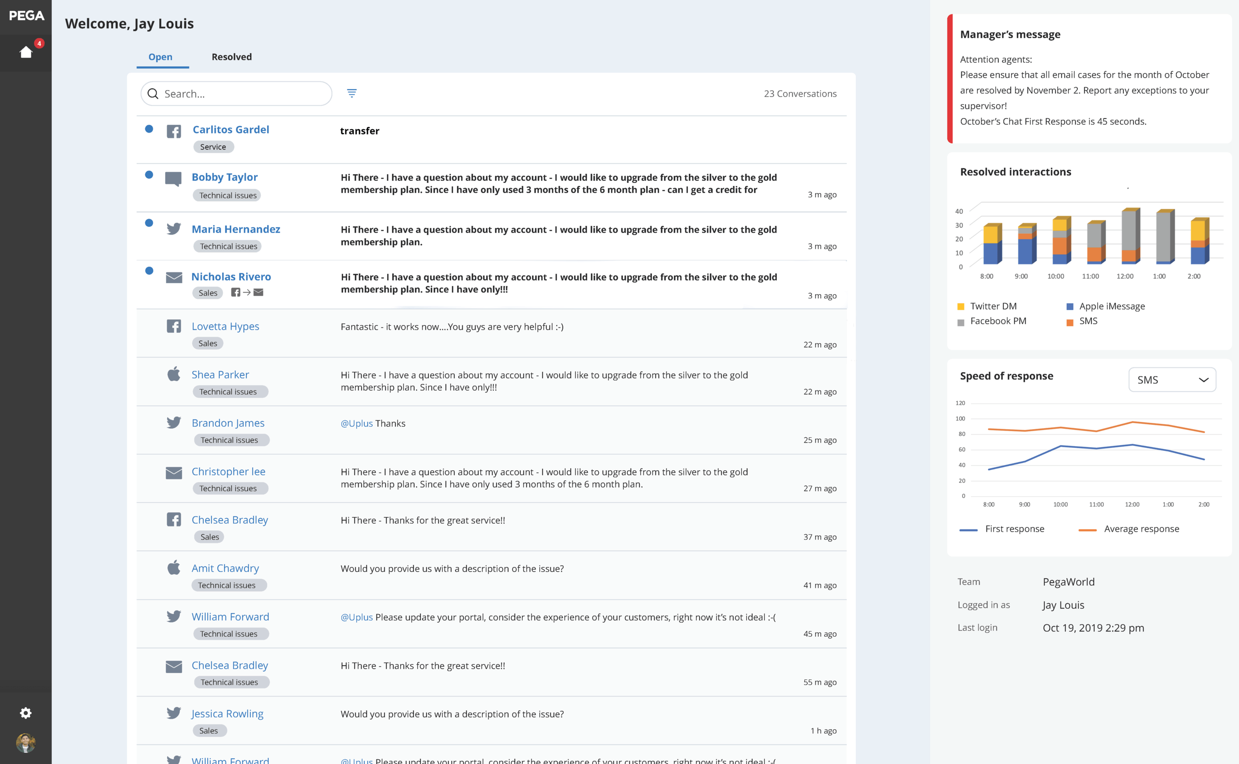Click Bobby Taylor's chat bubble icon
1239x764 pixels.
pyautogui.click(x=173, y=179)
